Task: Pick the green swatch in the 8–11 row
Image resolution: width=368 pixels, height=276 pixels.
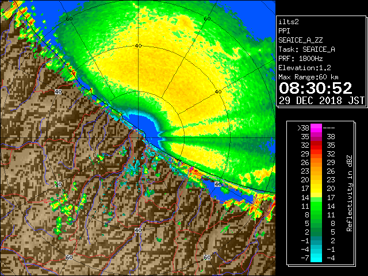Action: 316,214
